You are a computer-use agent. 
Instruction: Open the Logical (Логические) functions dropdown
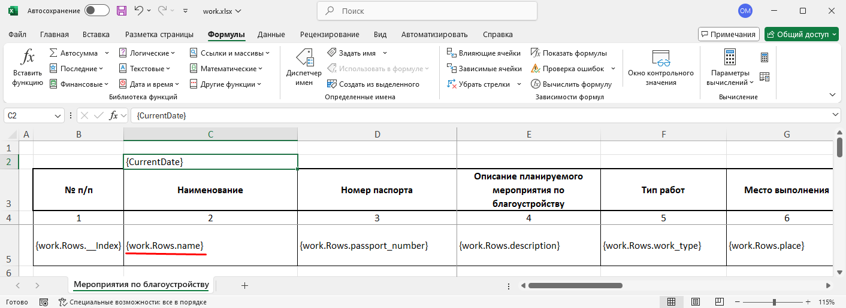pyautogui.click(x=147, y=53)
